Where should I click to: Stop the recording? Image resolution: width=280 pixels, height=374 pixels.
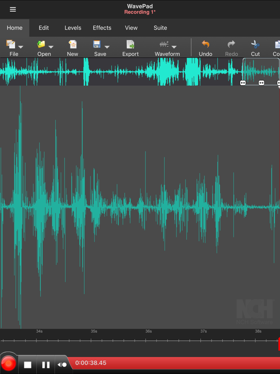[28, 365]
